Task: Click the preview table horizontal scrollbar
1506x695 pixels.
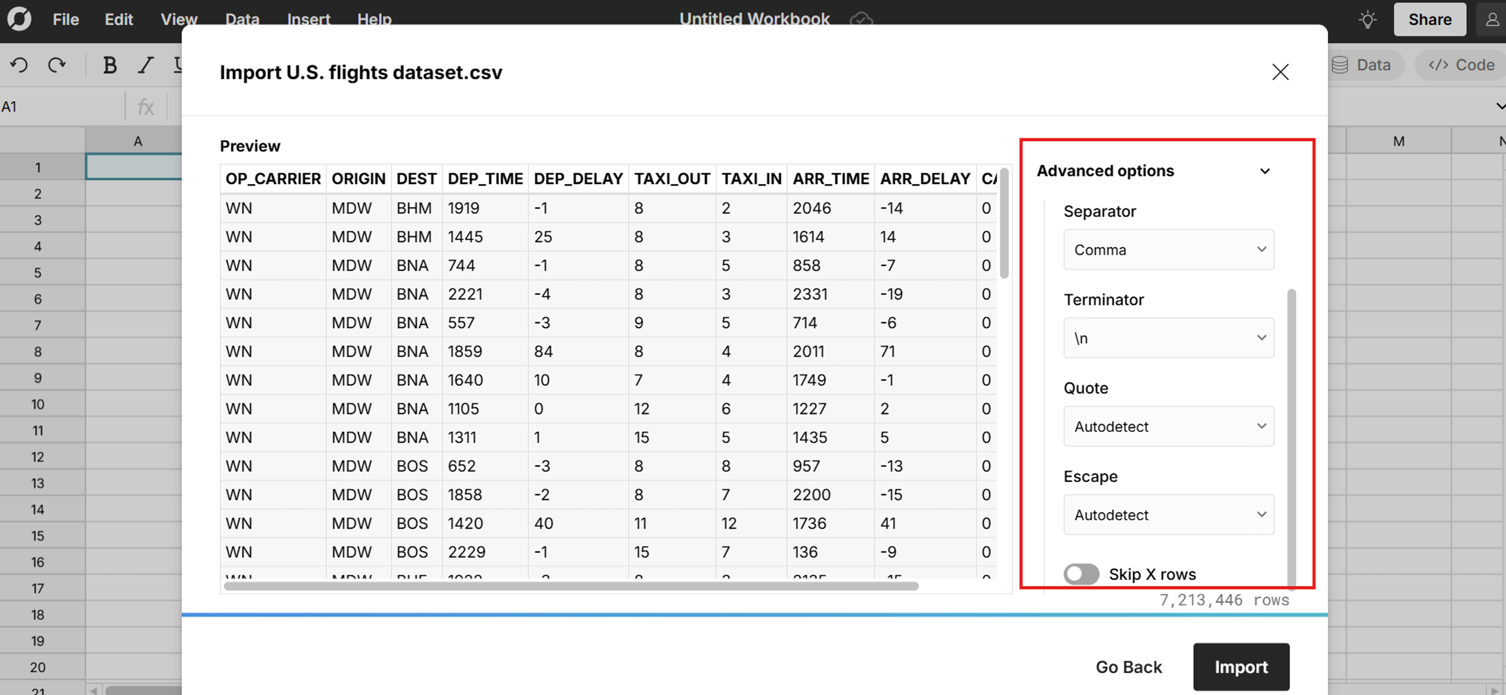Action: 571,586
